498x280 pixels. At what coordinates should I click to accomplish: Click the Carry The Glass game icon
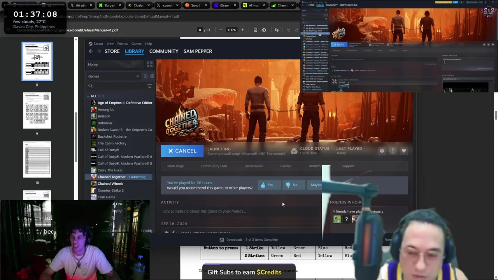pyautogui.click(x=94, y=170)
